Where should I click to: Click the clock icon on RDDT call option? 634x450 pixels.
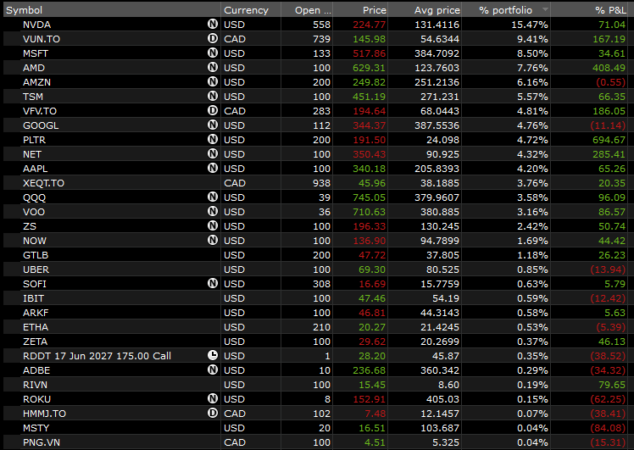pyautogui.click(x=213, y=355)
